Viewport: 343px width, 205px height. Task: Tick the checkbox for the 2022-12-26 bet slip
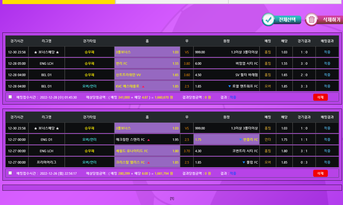10,173
